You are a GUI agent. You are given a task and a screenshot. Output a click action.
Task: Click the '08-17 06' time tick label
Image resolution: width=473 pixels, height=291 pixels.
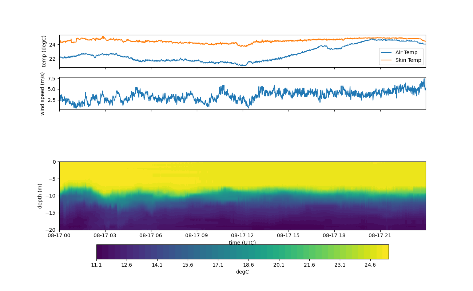coord(151,235)
